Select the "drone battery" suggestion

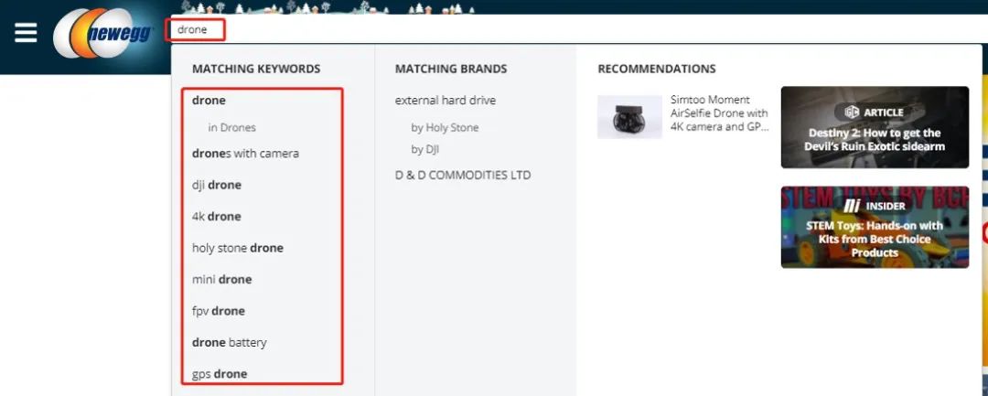click(x=230, y=343)
